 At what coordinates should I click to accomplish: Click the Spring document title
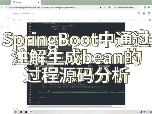tap(16, 13)
